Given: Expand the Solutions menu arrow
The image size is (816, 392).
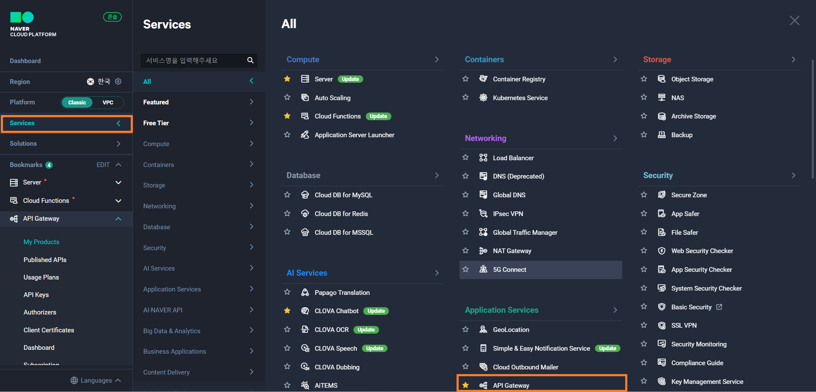Looking at the screenshot, I should click(x=118, y=144).
